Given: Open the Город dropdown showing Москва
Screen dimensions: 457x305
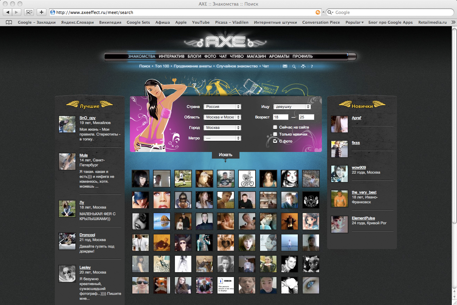Looking at the screenshot, I should tap(222, 128).
